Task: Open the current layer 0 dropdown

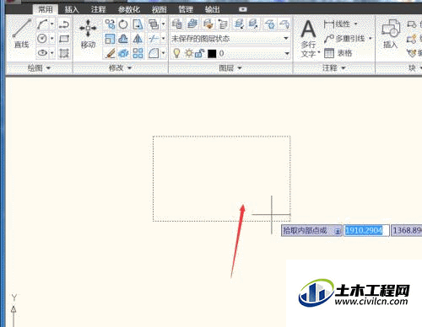Action: click(x=287, y=53)
